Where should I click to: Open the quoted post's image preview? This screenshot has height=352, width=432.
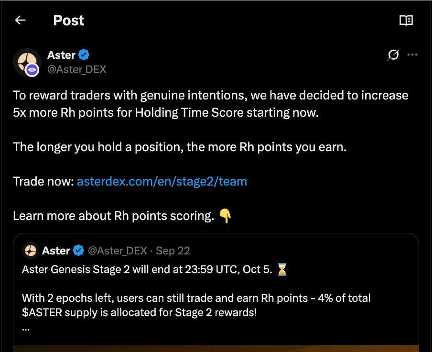coord(216,348)
